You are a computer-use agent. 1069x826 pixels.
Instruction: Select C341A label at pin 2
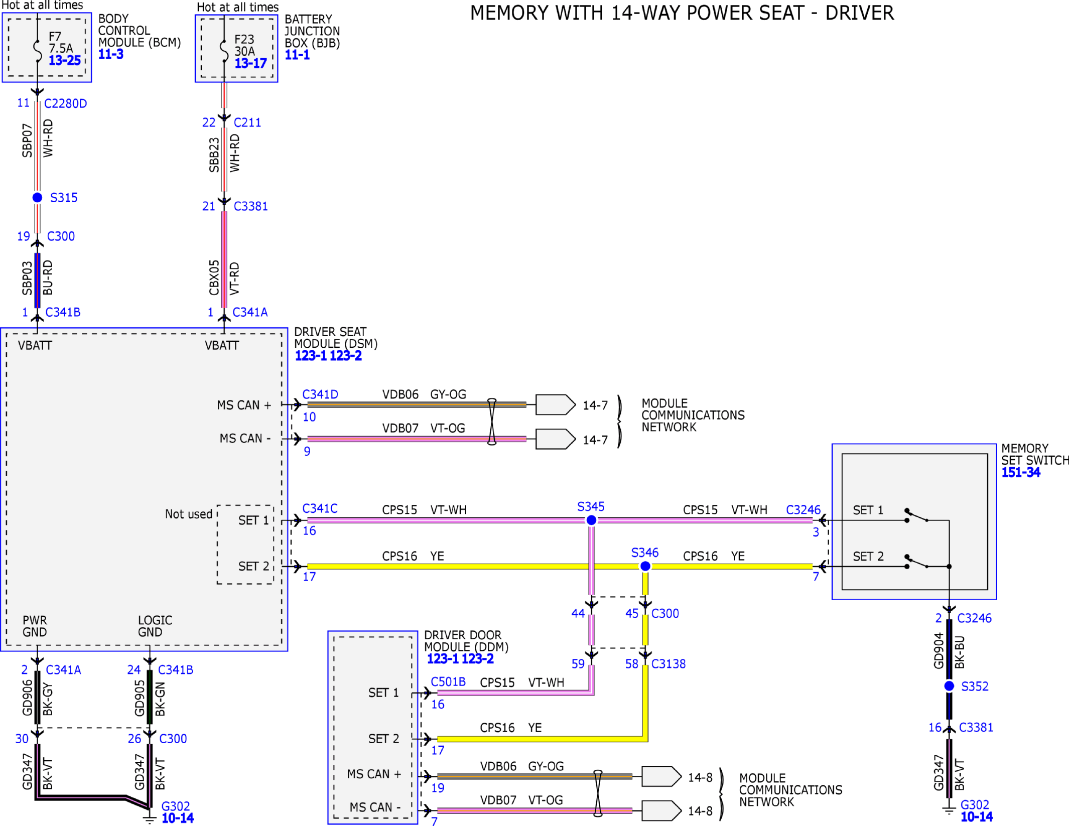pyautogui.click(x=63, y=670)
